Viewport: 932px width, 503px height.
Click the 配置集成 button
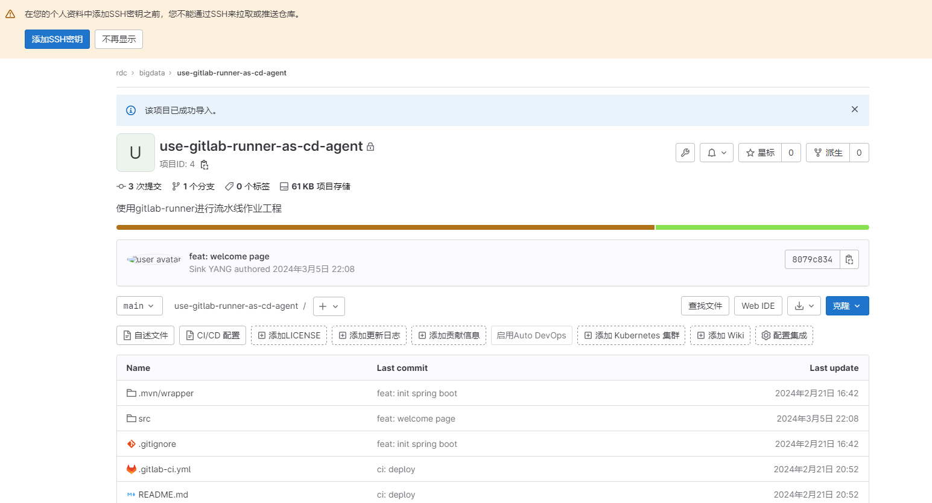[x=784, y=335]
